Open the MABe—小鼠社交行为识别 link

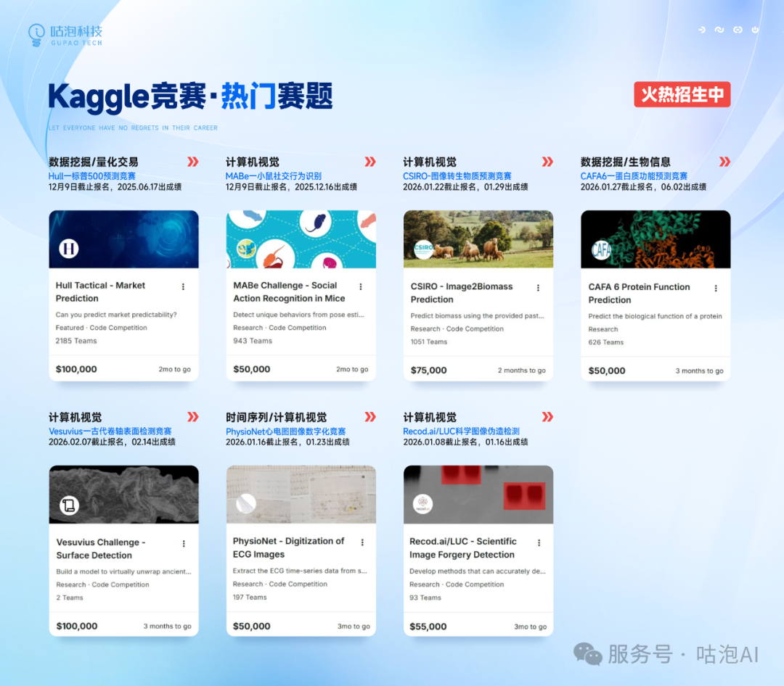click(274, 176)
